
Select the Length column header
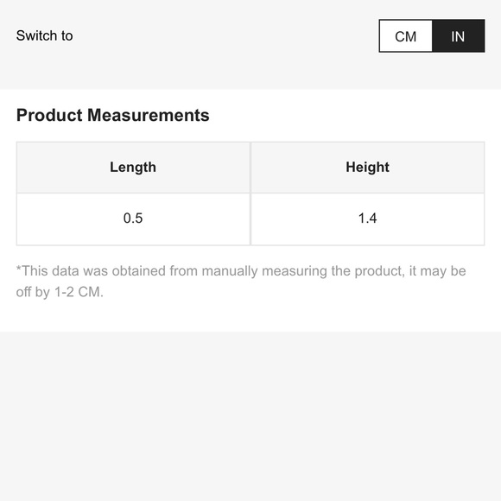click(133, 168)
